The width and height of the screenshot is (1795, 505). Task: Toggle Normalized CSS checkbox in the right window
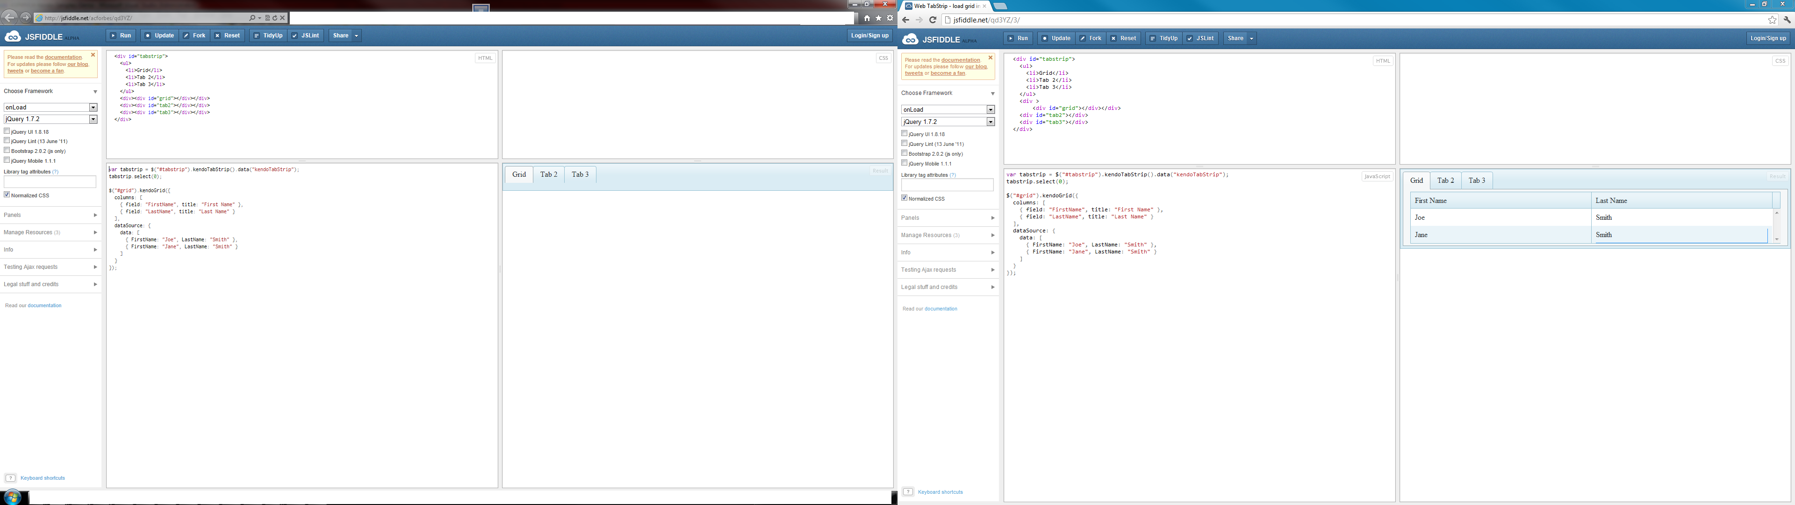tap(905, 198)
